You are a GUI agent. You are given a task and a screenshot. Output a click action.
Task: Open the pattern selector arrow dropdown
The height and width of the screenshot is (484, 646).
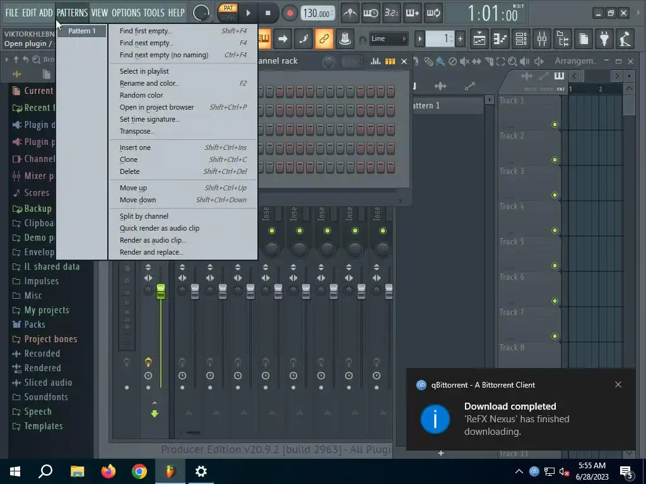pyautogui.click(x=420, y=39)
